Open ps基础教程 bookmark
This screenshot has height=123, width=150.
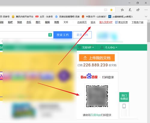click(x=121, y=16)
